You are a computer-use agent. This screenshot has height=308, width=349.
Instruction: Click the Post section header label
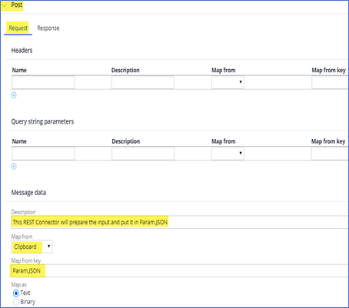pyautogui.click(x=17, y=5)
